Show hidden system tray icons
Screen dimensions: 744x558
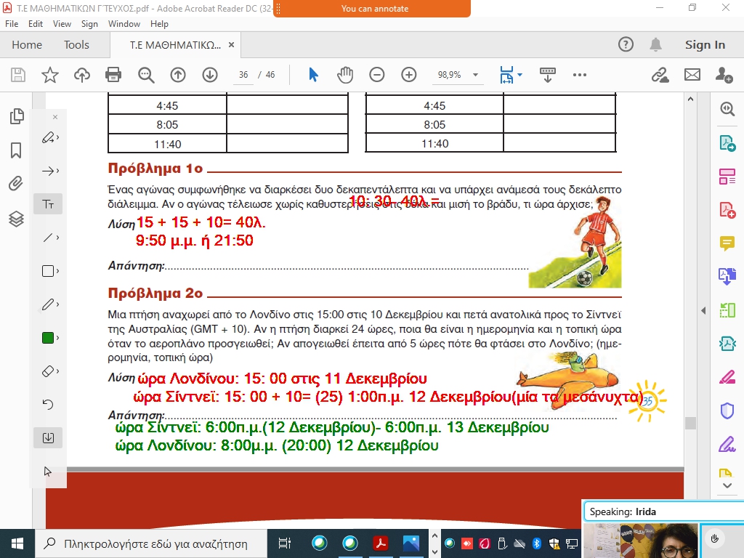coord(434,535)
